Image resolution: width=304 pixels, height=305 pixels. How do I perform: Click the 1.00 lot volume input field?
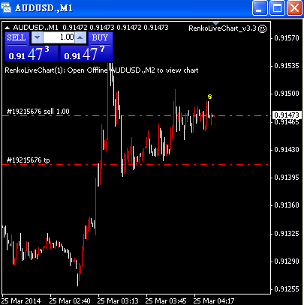coord(59,37)
